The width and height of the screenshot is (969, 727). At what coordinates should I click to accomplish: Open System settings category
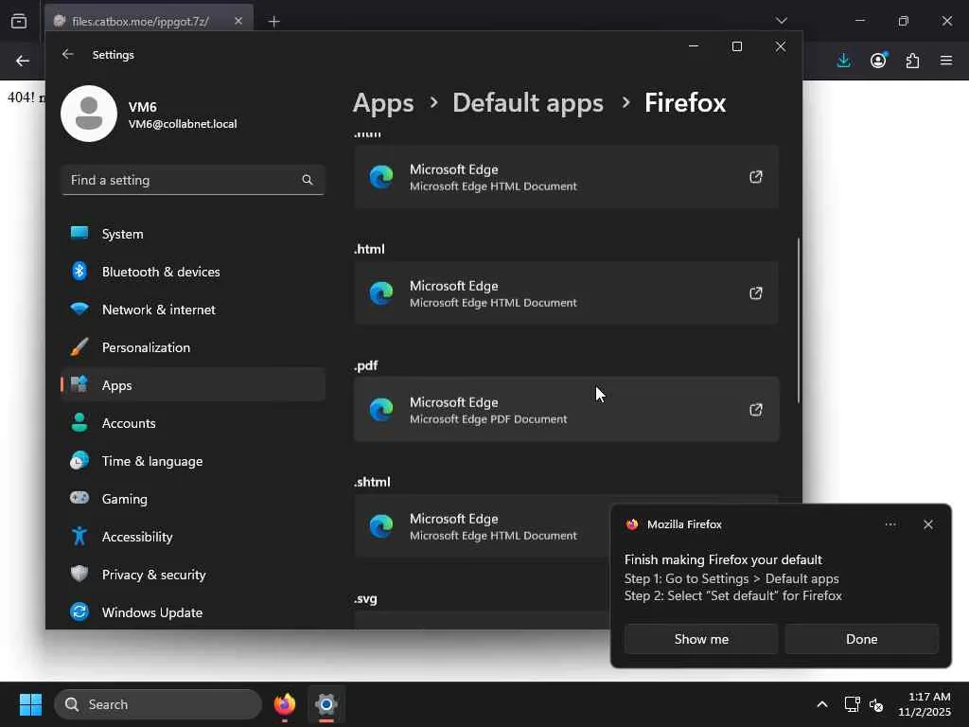tap(193, 234)
